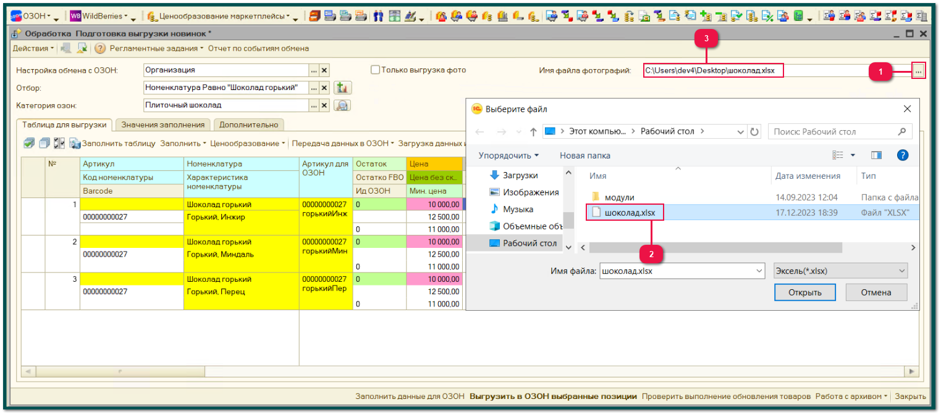
Task: Click the Поиск: Рабочий стол search field
Action: (x=840, y=131)
